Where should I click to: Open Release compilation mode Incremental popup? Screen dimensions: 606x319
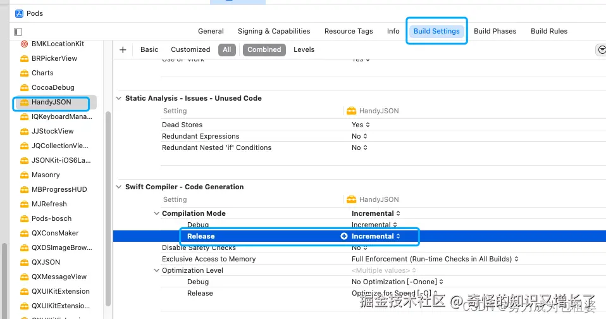[376, 236]
